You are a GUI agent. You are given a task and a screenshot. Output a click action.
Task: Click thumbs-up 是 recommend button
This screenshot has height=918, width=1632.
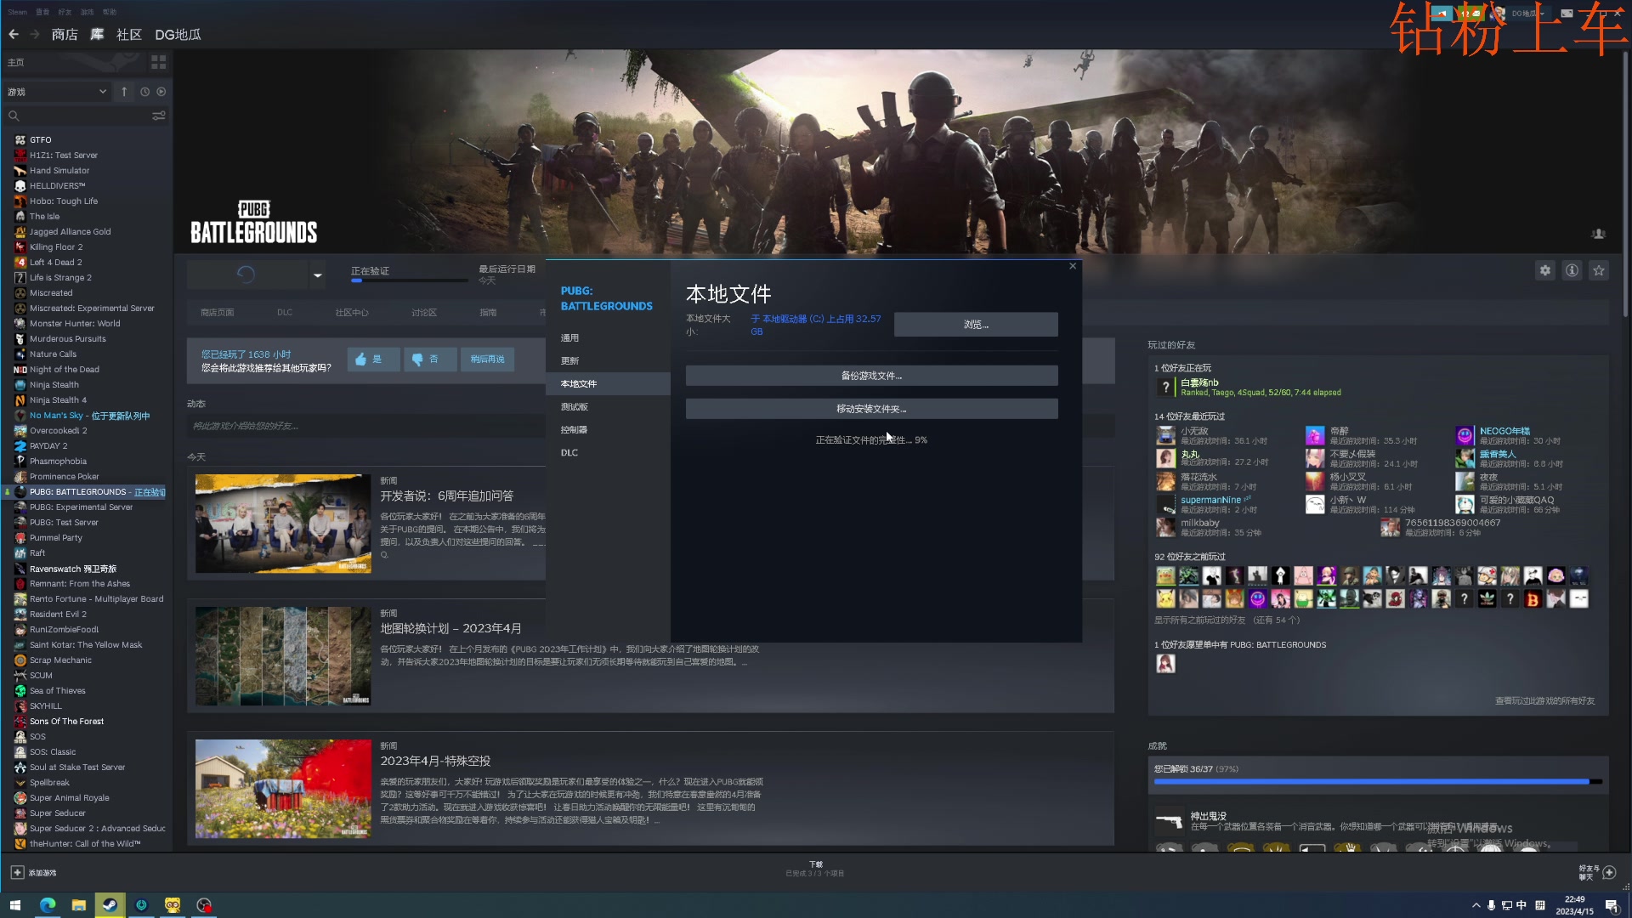coord(373,360)
